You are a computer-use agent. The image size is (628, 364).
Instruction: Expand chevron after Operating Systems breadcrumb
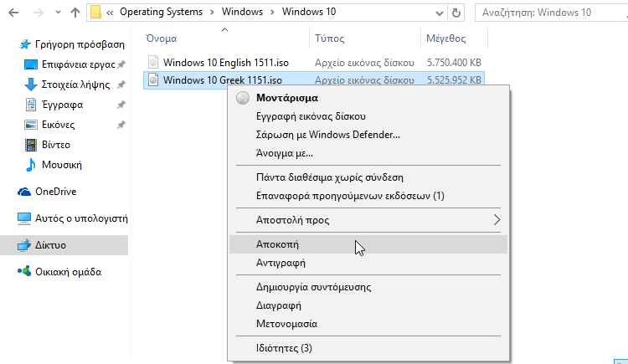[213, 13]
